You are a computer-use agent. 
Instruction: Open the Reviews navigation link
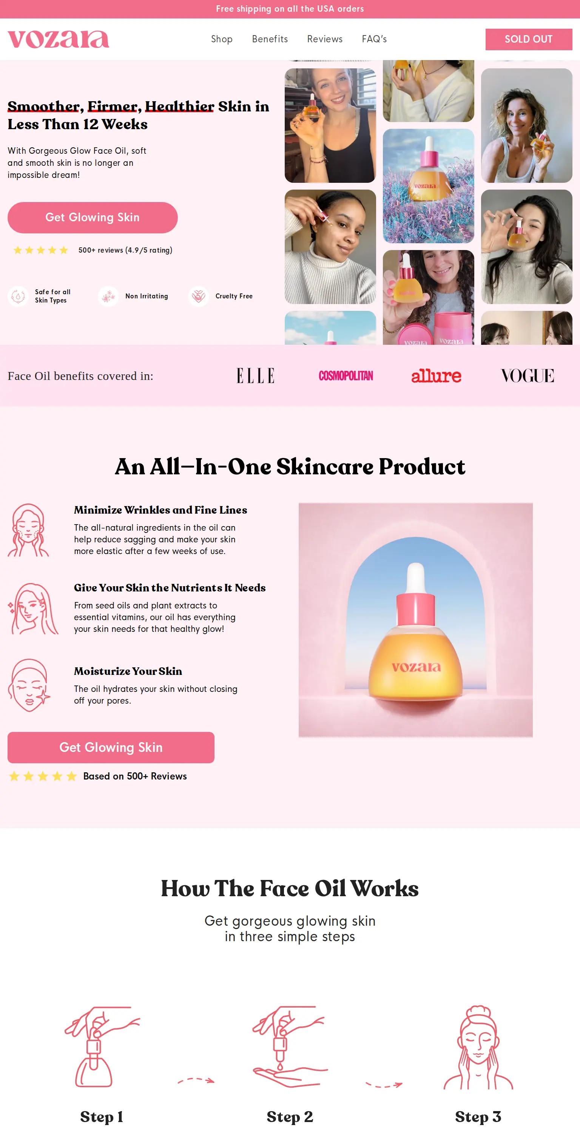[325, 39]
